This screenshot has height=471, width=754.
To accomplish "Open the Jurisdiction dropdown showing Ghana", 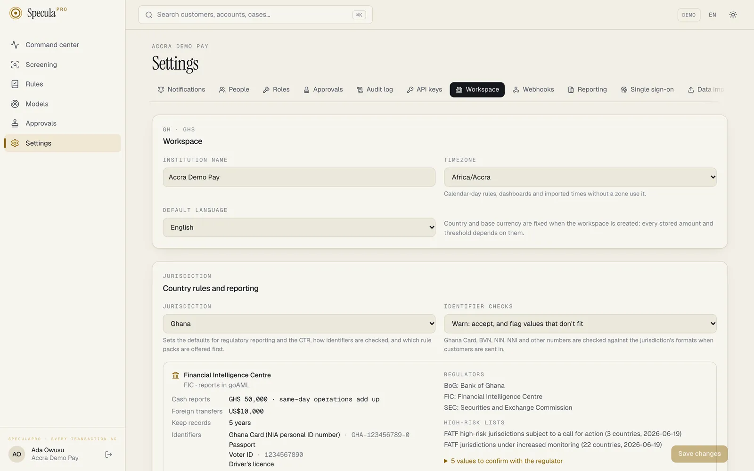I will pyautogui.click(x=299, y=324).
